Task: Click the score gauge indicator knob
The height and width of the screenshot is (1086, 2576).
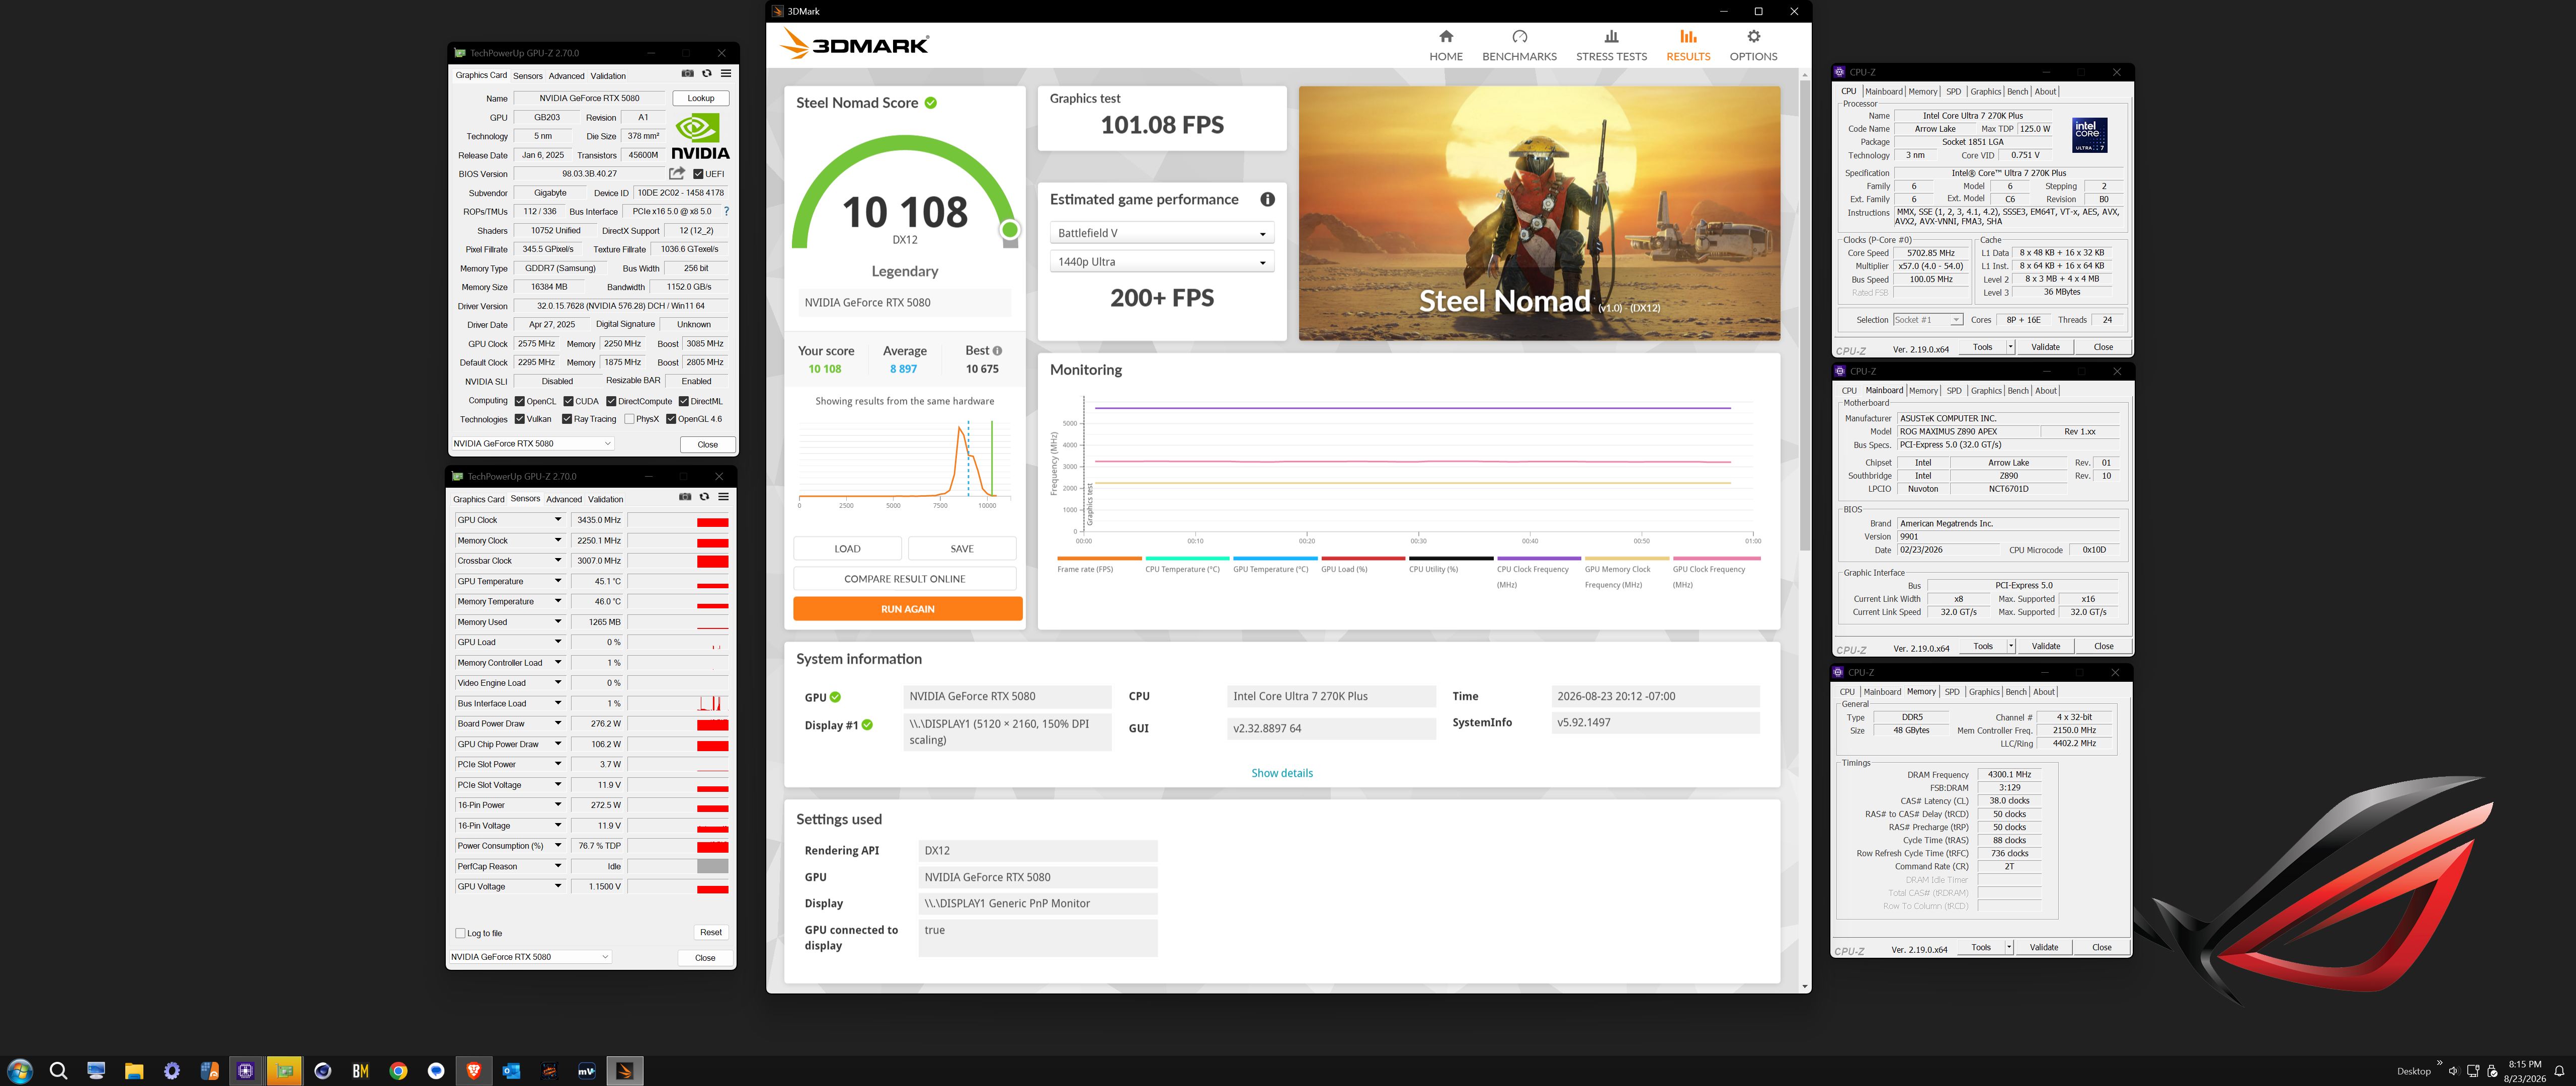Action: pos(1010,230)
